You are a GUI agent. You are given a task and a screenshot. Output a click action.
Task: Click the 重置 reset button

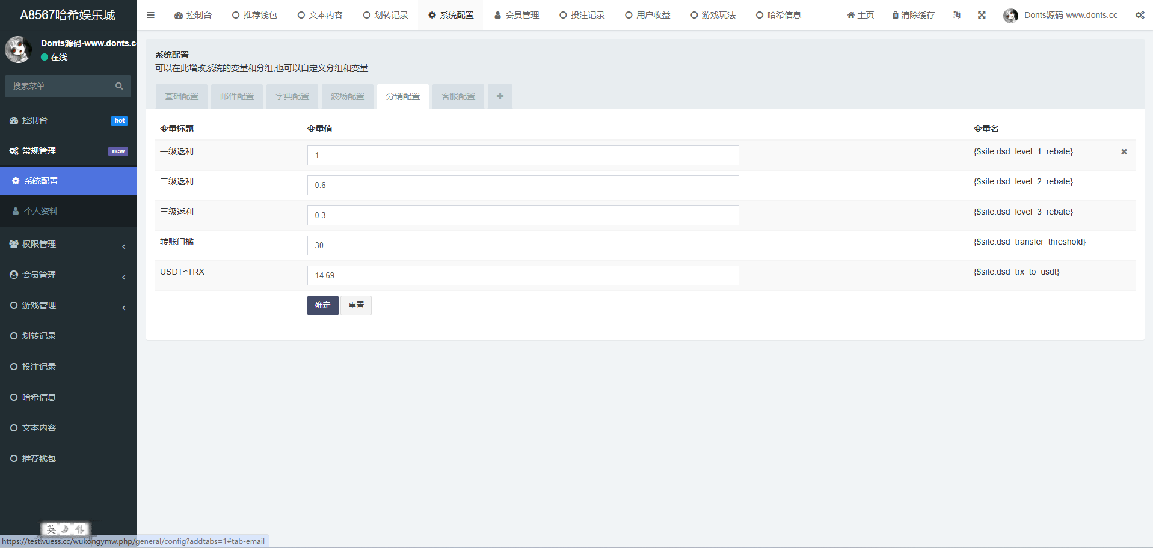(x=356, y=305)
